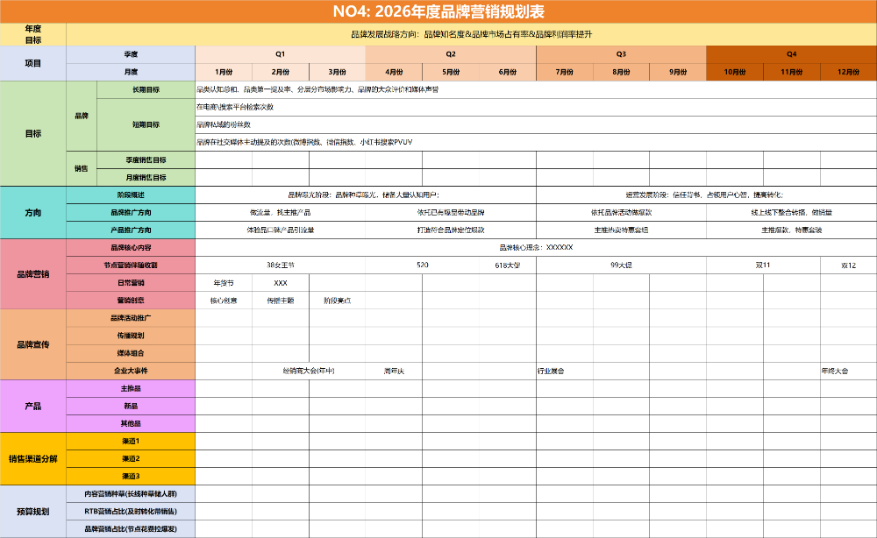Click the 年货节 daily marketing cell
Screen dimensions: 877x538
point(223,283)
